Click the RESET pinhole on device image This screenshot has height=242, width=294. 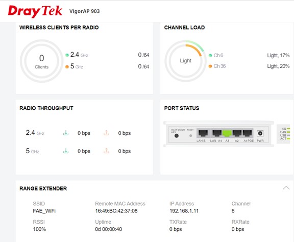tap(191, 135)
